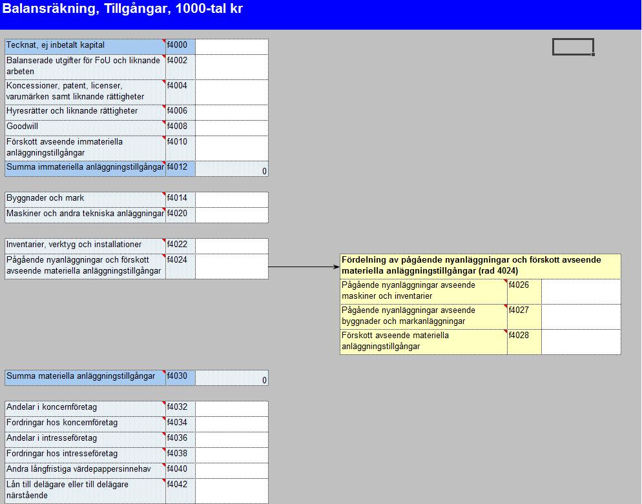Click the 'Balansräkning, Tillgångar' title bar

click(320, 14)
